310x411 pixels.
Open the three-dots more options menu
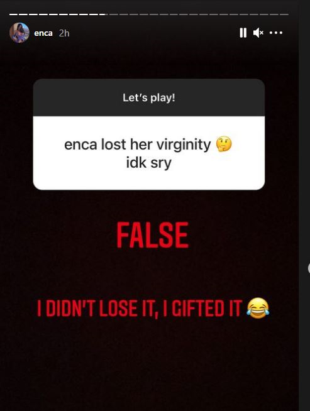click(276, 33)
